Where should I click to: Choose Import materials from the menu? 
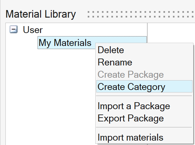[x=130, y=137]
